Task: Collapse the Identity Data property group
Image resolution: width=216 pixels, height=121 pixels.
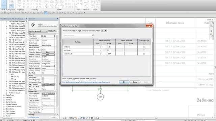Action: click(55, 91)
